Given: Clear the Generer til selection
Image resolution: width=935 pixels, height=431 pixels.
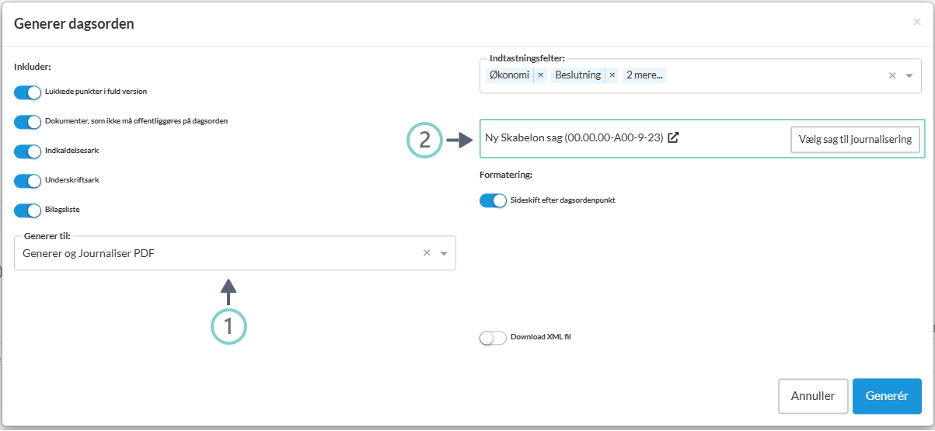Looking at the screenshot, I should tap(427, 252).
